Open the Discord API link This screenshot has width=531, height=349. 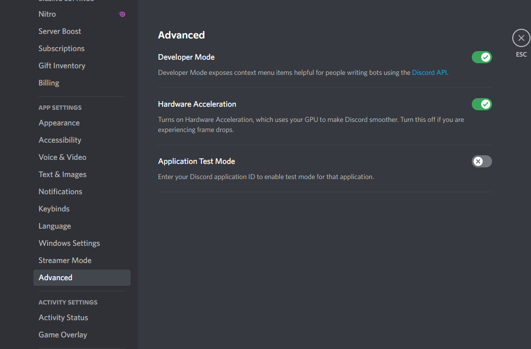coord(429,72)
